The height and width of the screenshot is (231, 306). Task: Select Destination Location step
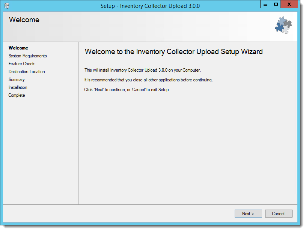click(27, 72)
